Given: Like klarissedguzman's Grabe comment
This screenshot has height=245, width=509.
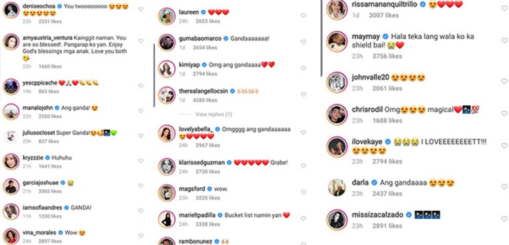Looking at the screenshot, I should pyautogui.click(x=303, y=166).
